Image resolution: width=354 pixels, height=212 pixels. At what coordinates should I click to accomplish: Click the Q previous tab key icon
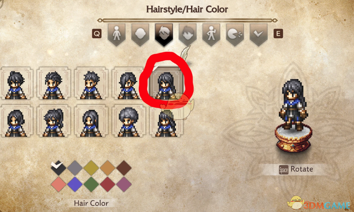tap(97, 34)
